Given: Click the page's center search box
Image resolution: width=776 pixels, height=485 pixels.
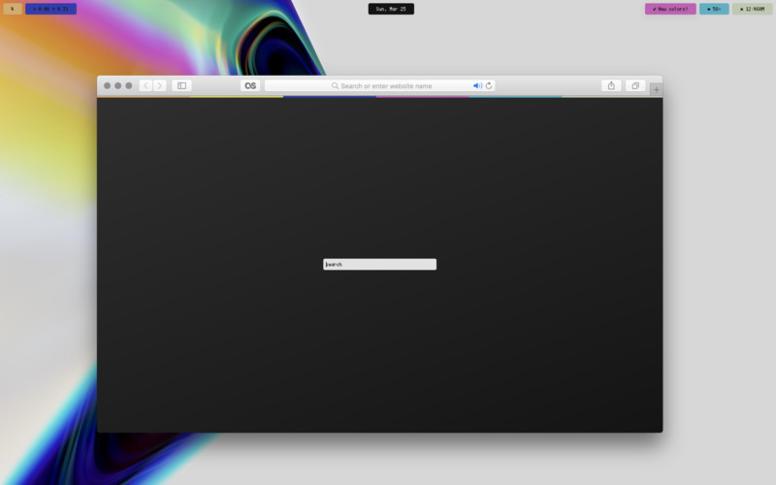Looking at the screenshot, I should (379, 264).
